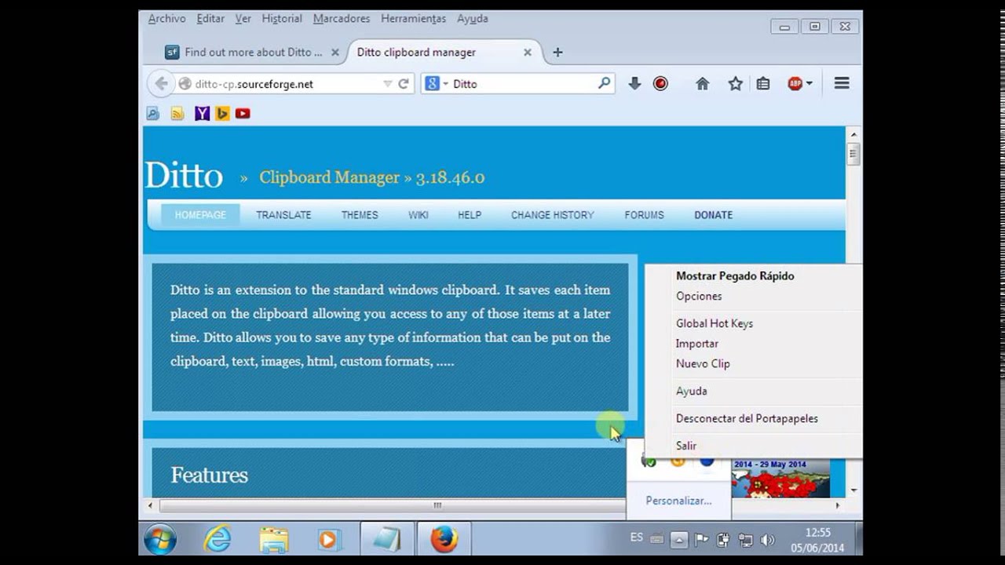
Task: Switch to the 'Find out more about Ditto' tab
Action: pos(253,53)
